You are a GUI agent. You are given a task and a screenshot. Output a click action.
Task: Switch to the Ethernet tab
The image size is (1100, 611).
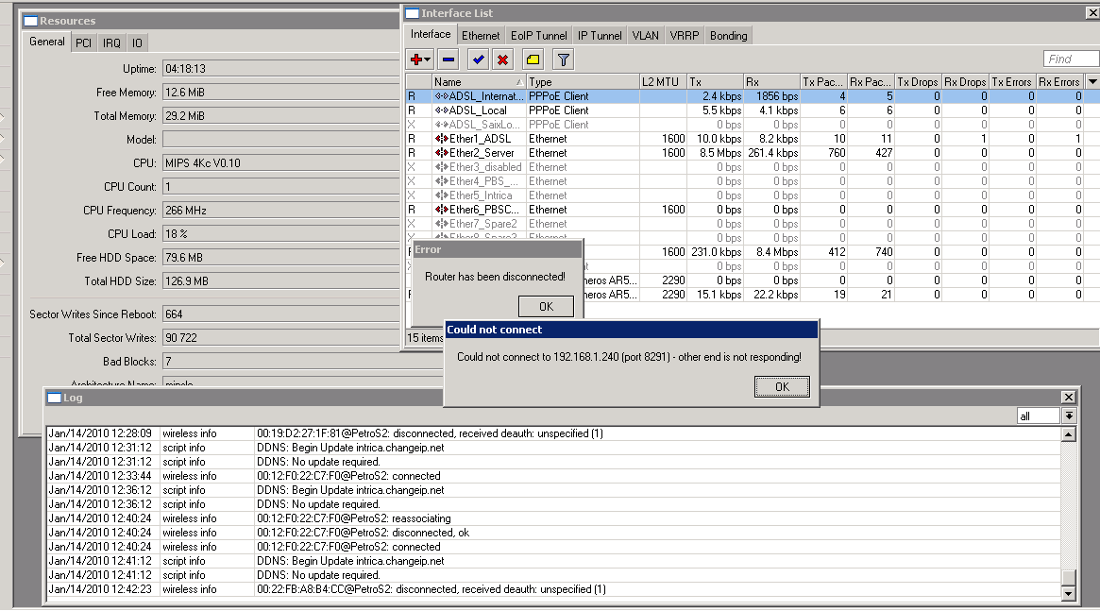(481, 35)
